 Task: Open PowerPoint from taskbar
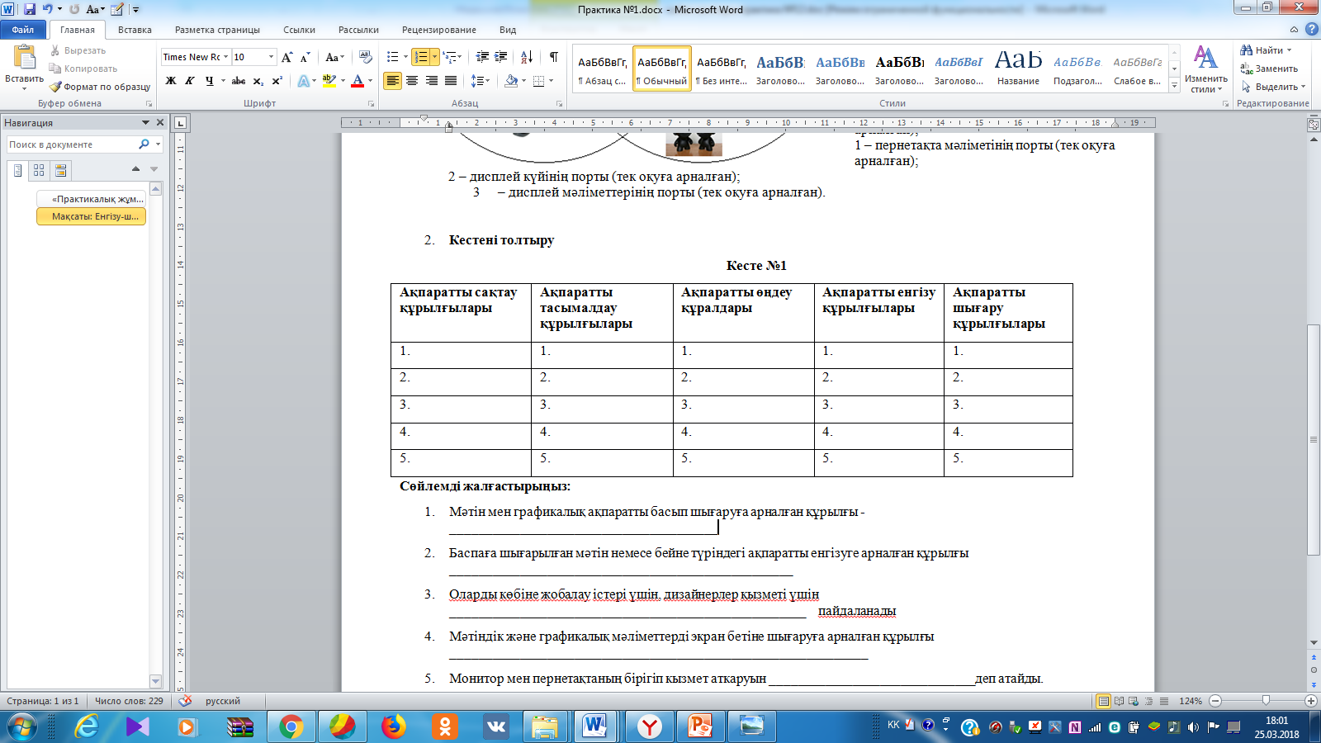[700, 726]
